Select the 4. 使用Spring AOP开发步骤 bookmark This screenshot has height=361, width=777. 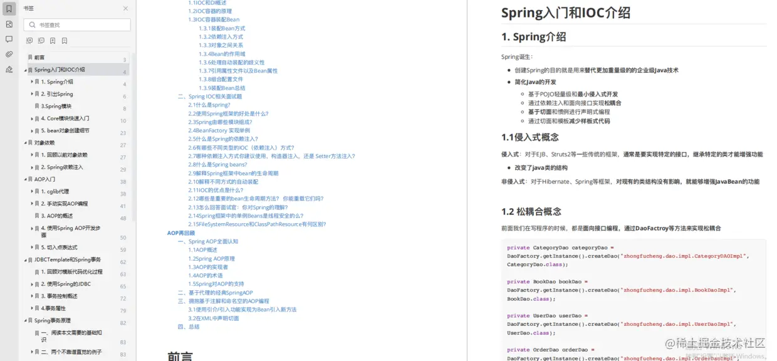coord(71,231)
